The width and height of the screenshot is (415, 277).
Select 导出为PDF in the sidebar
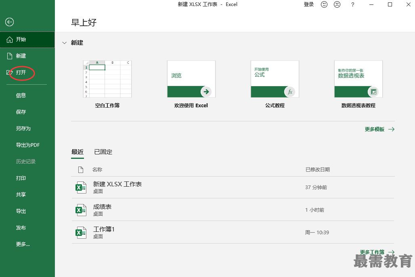[27, 145]
